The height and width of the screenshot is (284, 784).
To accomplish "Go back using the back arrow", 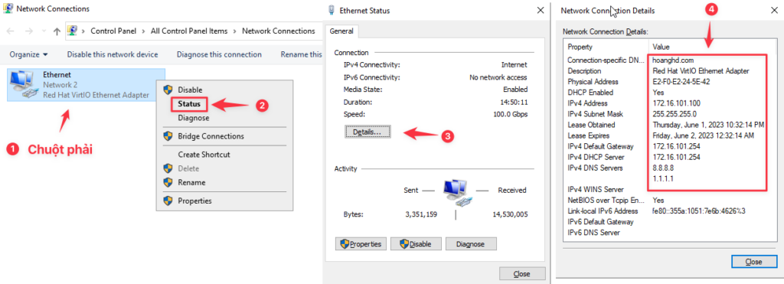I will [11, 31].
